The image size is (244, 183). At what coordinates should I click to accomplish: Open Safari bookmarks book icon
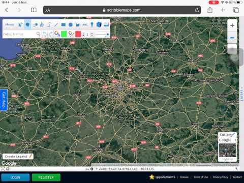pos(34,10)
